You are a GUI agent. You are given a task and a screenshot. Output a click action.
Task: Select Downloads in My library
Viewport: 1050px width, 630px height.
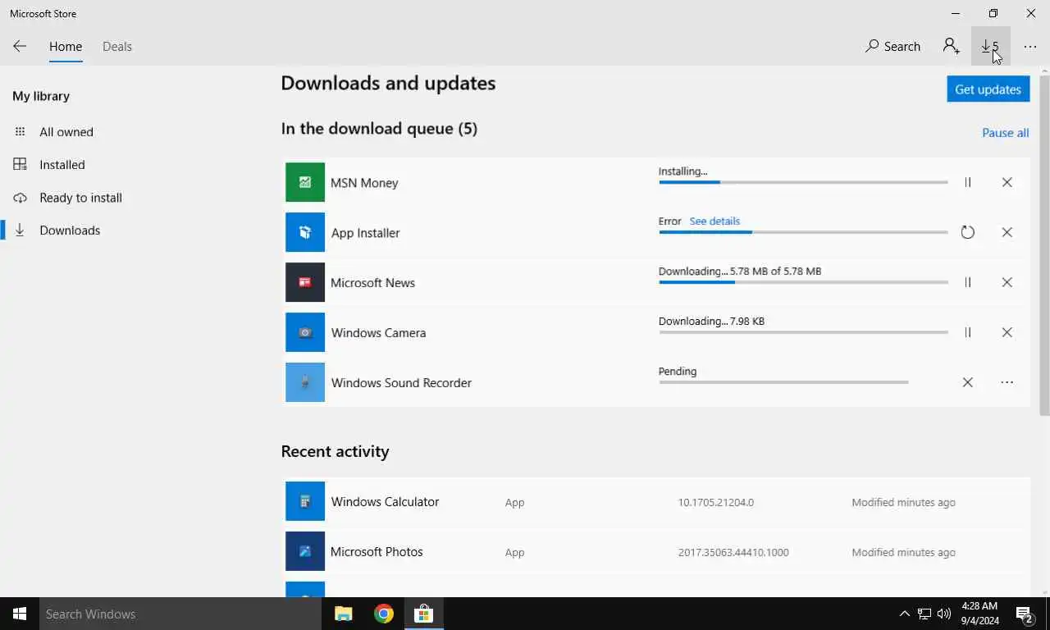point(70,231)
